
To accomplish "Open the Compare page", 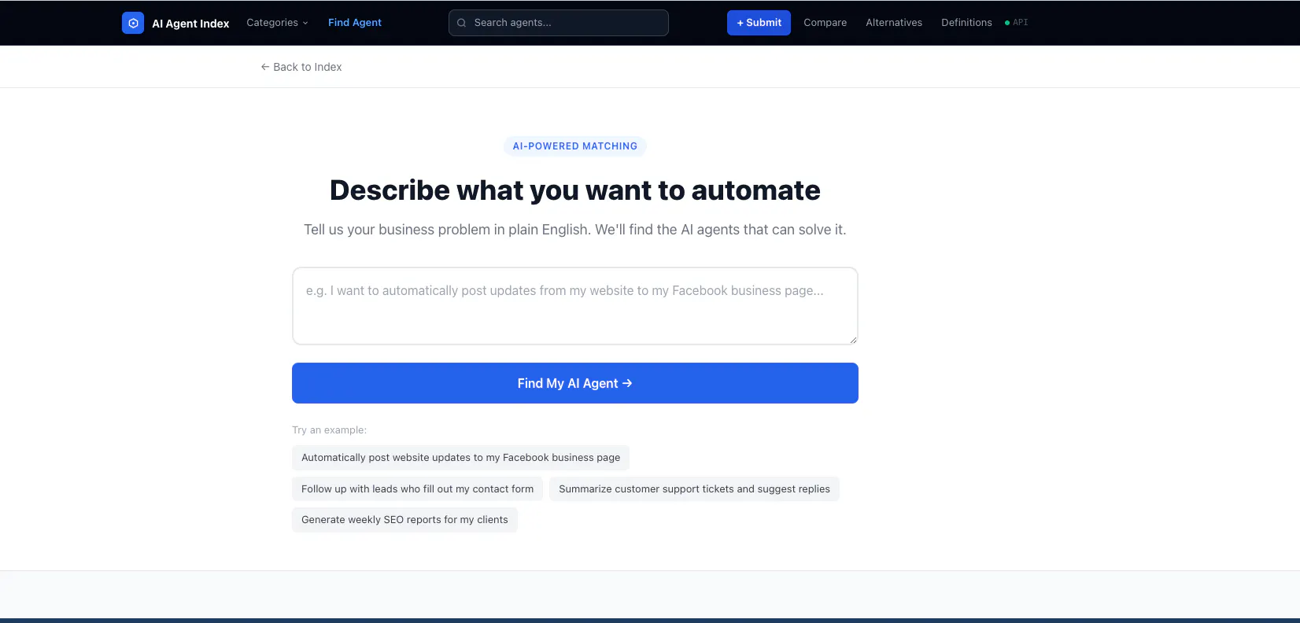I will (825, 23).
